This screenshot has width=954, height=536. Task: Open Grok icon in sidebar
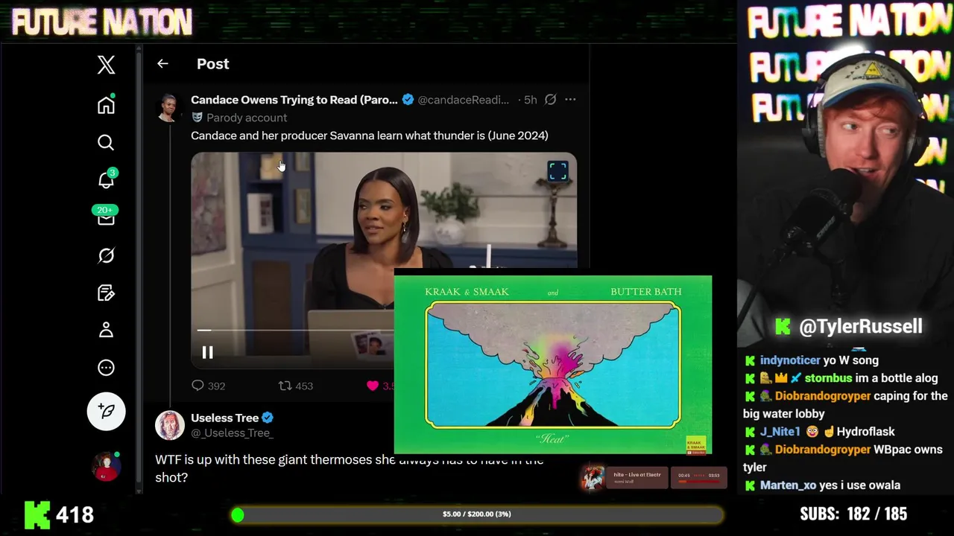point(106,255)
